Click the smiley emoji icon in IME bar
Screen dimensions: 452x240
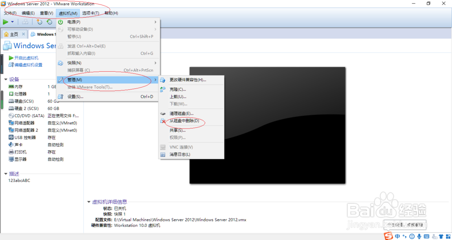412,236
